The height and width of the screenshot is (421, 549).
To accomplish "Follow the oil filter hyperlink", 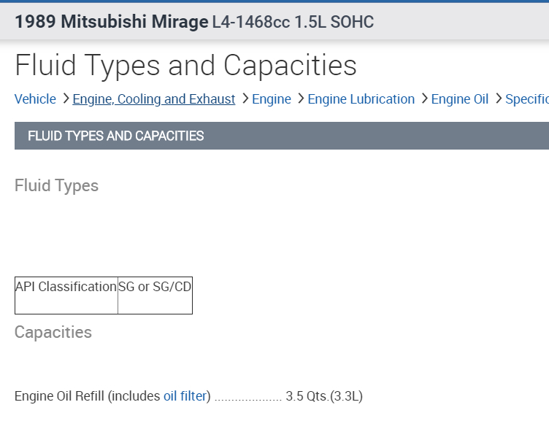I will click(185, 396).
